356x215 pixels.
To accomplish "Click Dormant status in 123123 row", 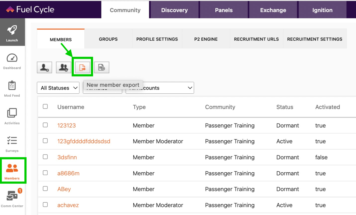I will (288, 125).
